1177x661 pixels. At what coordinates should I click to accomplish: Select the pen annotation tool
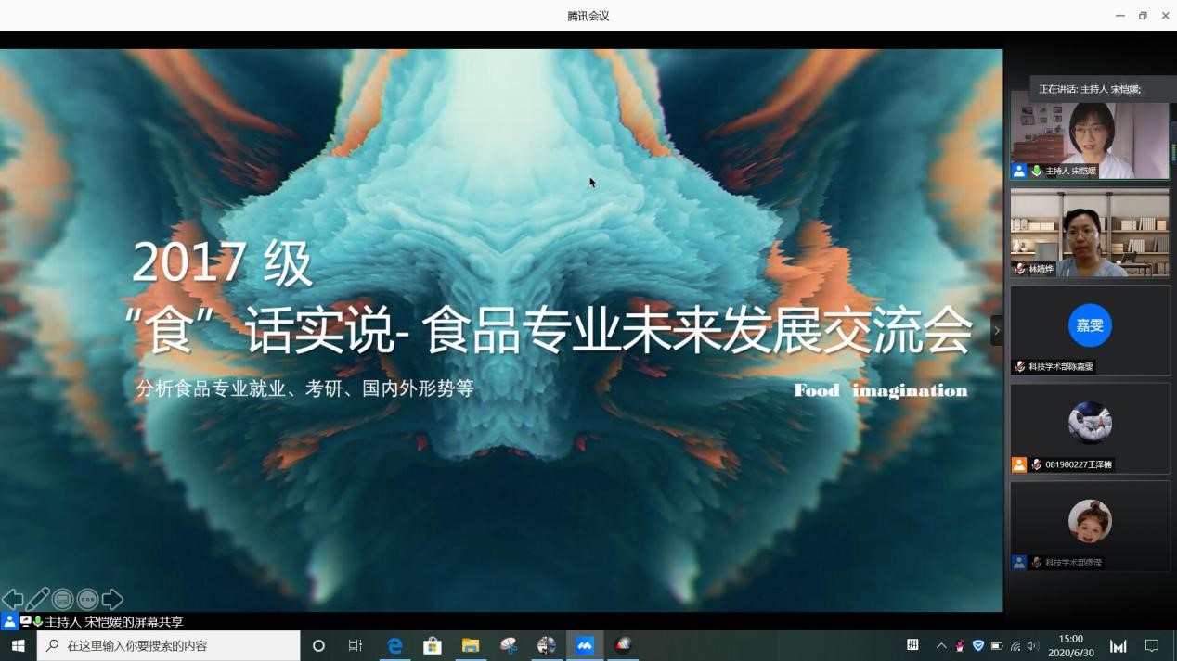(x=38, y=600)
